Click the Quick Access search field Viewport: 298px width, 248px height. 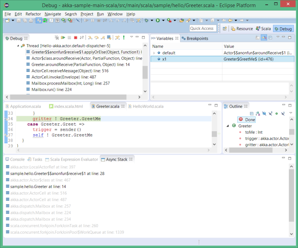(202, 29)
